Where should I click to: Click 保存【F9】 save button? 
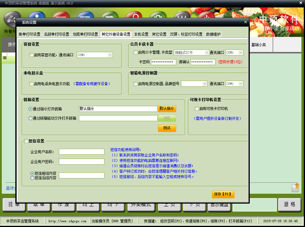pyautogui.click(x=223, y=194)
